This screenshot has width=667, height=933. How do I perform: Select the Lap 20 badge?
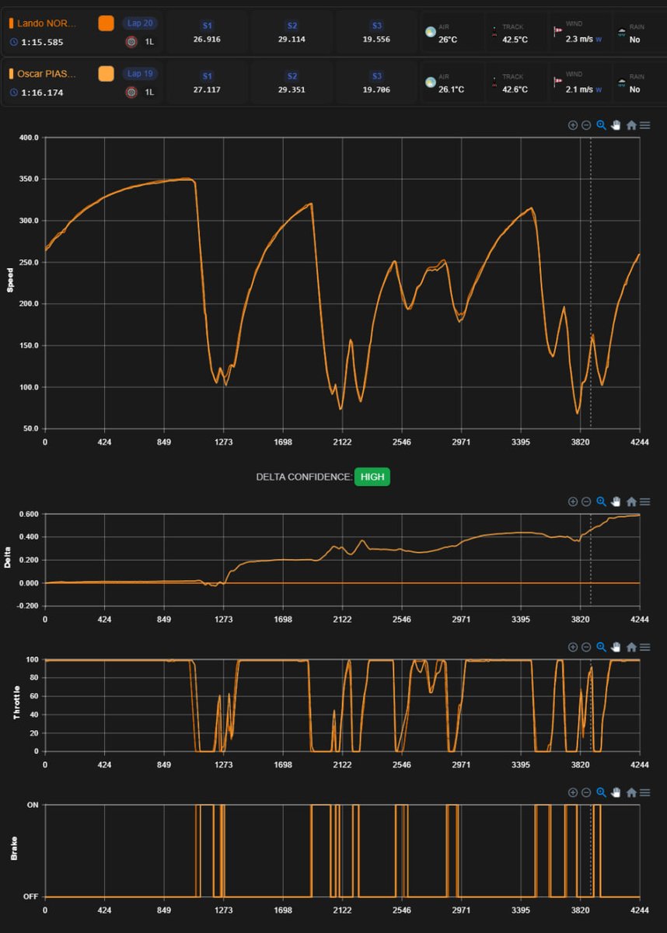click(x=140, y=23)
